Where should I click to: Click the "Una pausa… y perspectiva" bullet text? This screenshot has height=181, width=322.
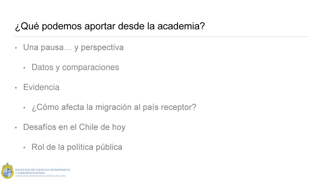pyautogui.click(x=73, y=48)
